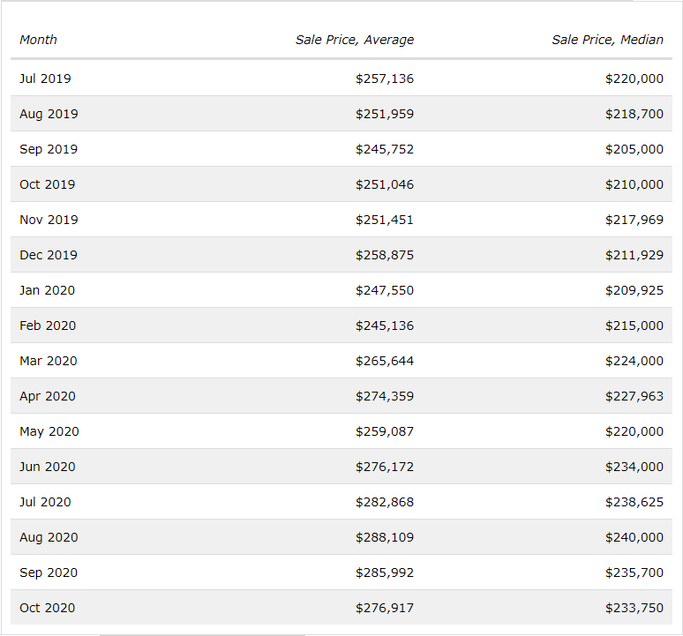This screenshot has height=636, width=683.
Task: Click the Sale Price, Average column header
Action: (355, 40)
